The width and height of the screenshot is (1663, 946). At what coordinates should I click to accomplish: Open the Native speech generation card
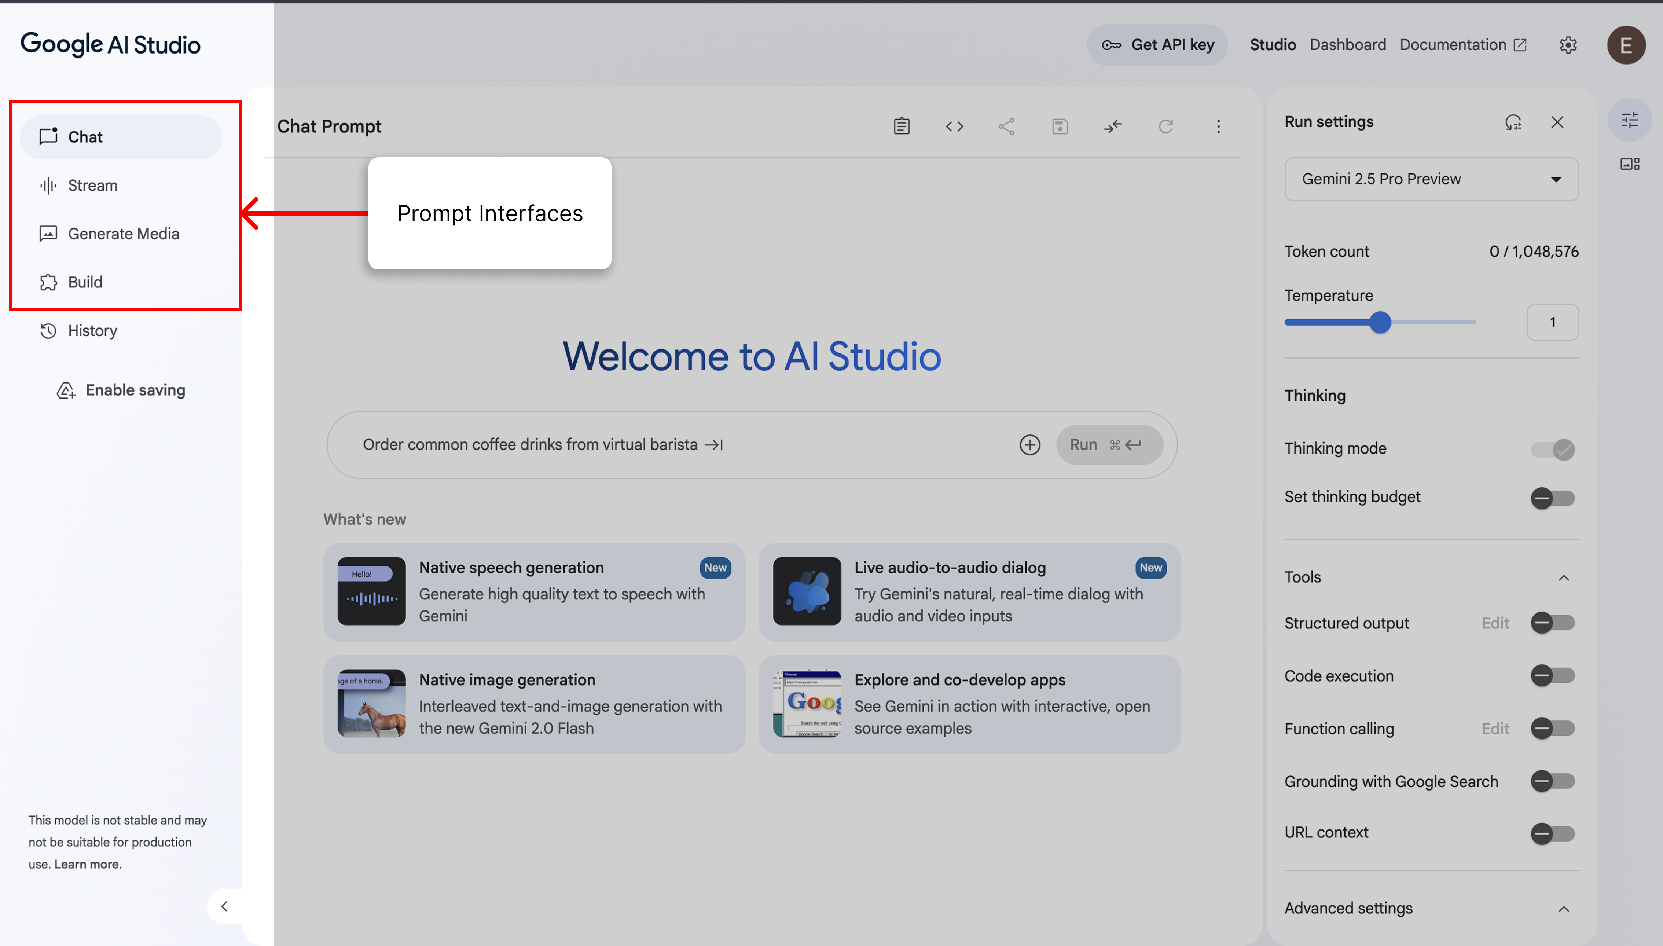pyautogui.click(x=534, y=592)
